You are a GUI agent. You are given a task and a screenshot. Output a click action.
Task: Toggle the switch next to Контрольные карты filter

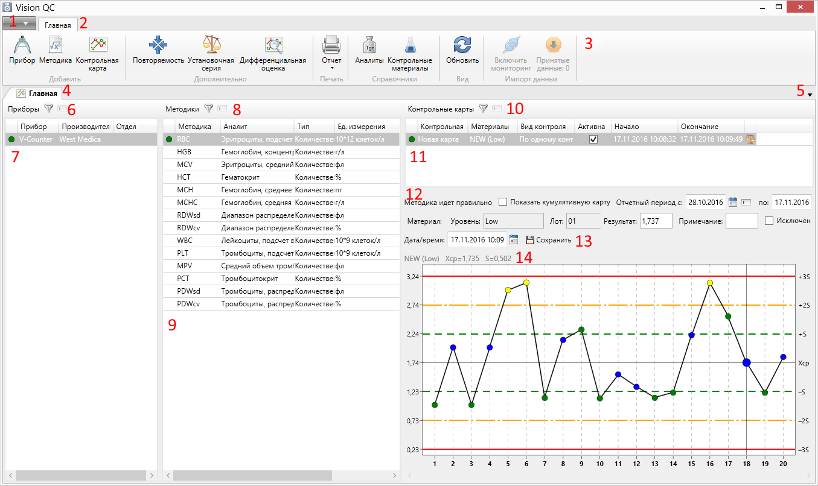pos(497,109)
